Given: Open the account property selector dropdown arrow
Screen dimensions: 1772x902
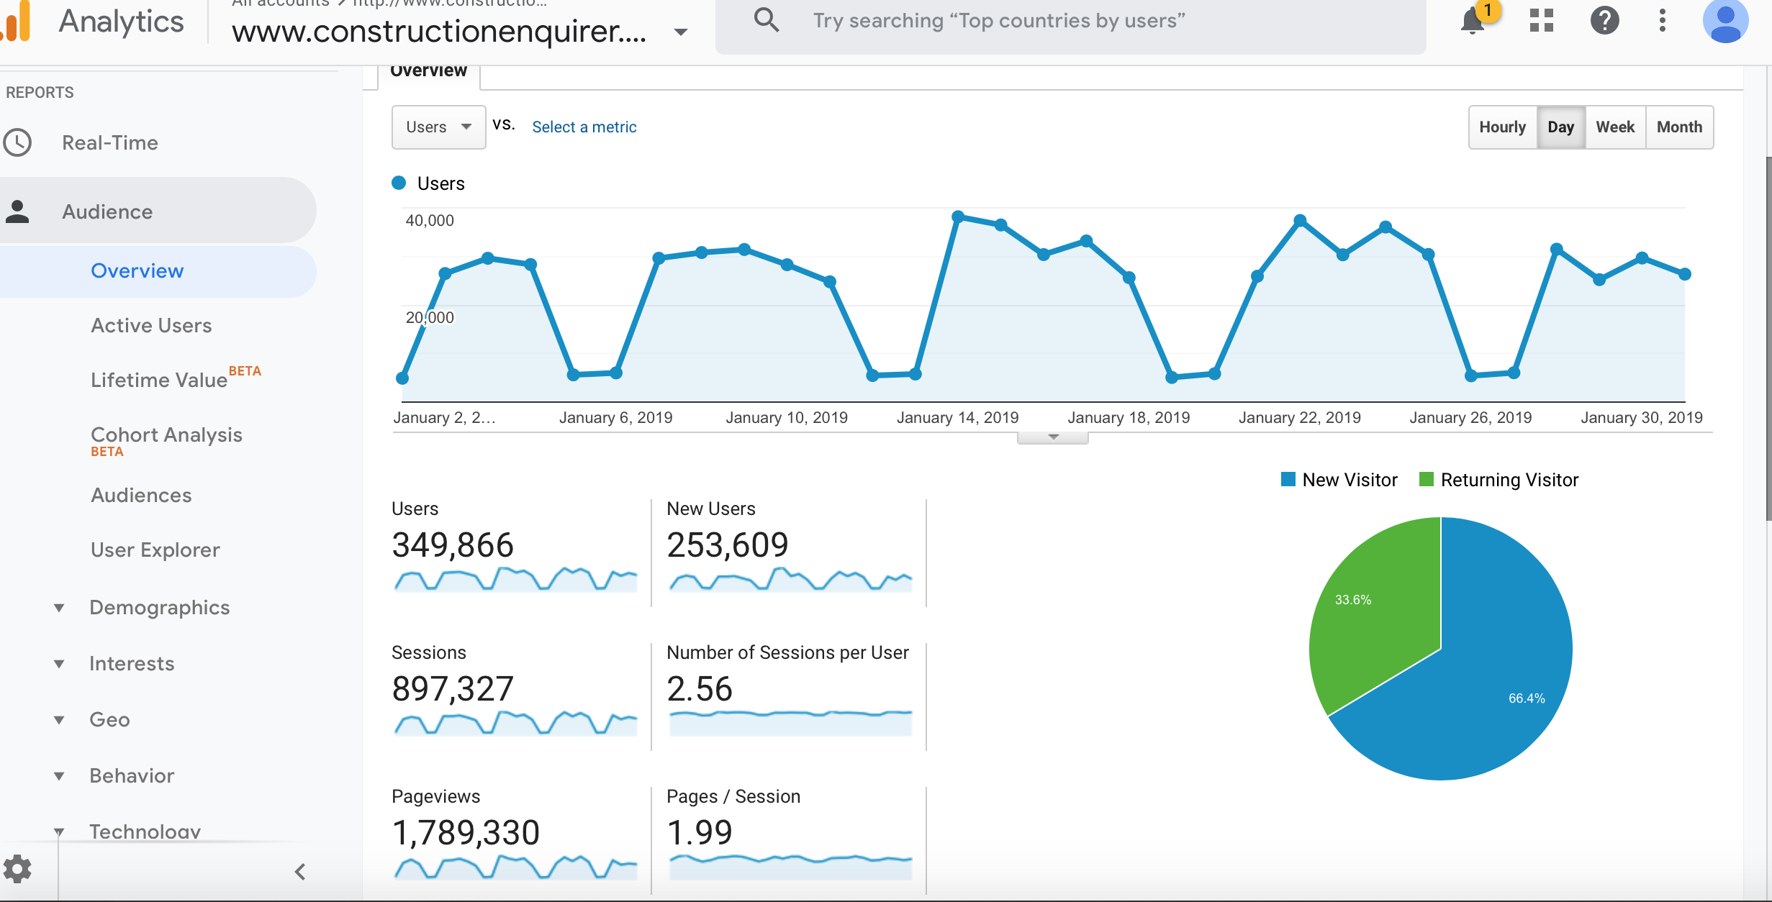Looking at the screenshot, I should [x=681, y=32].
